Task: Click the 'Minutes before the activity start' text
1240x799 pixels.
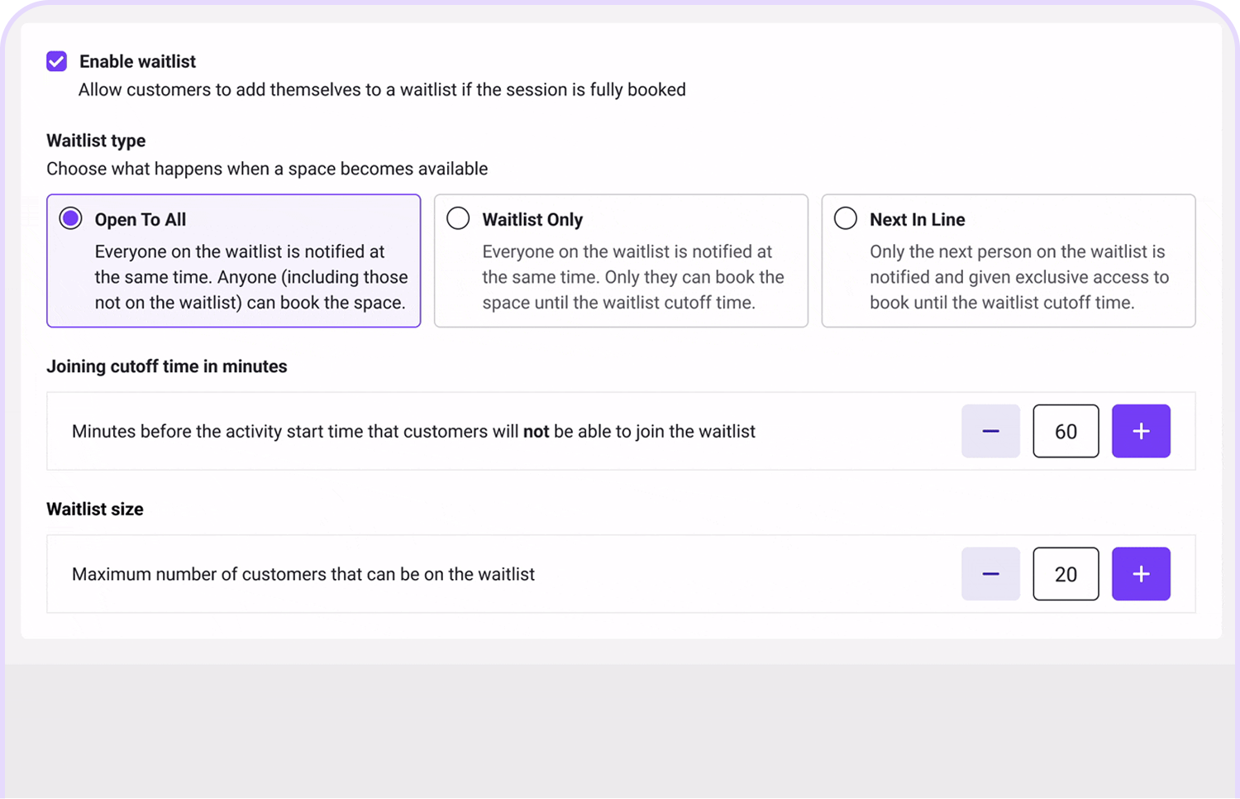Action: (x=413, y=431)
